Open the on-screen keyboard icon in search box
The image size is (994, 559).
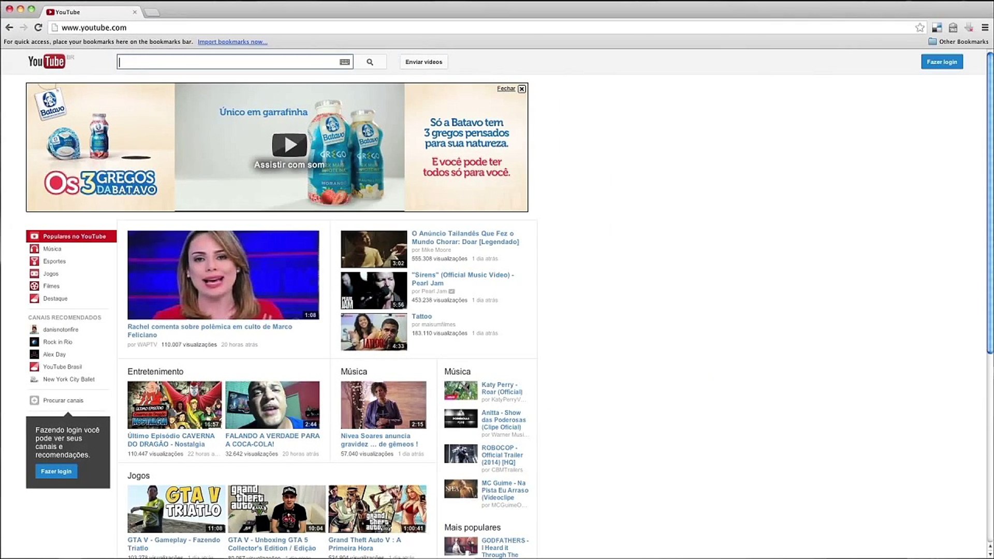point(344,62)
